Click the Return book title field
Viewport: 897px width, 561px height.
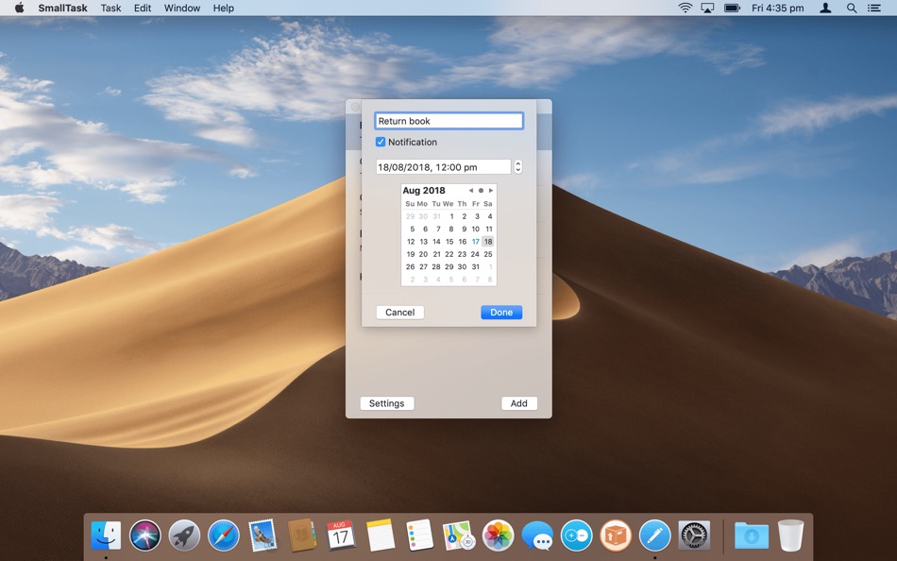449,121
